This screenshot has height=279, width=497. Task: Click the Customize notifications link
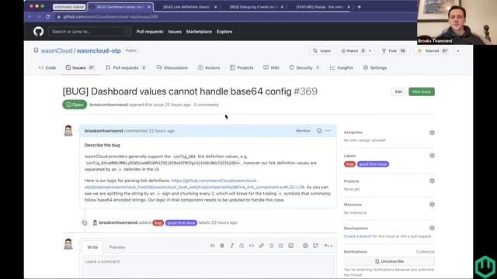click(425, 252)
